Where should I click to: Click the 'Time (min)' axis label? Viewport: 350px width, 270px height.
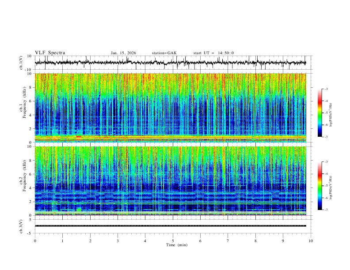[x=177, y=245]
